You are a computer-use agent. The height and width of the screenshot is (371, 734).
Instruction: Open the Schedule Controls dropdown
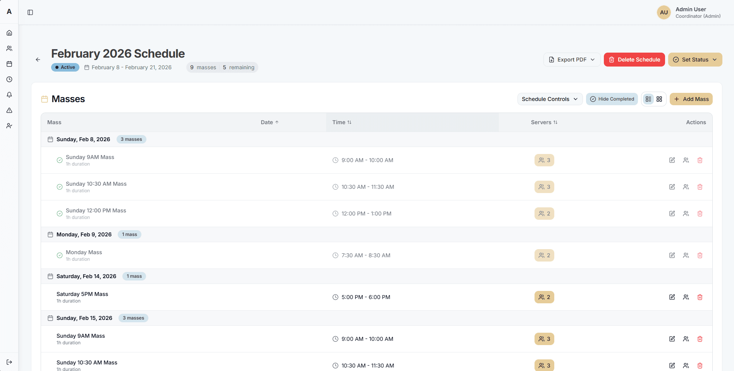pos(549,99)
